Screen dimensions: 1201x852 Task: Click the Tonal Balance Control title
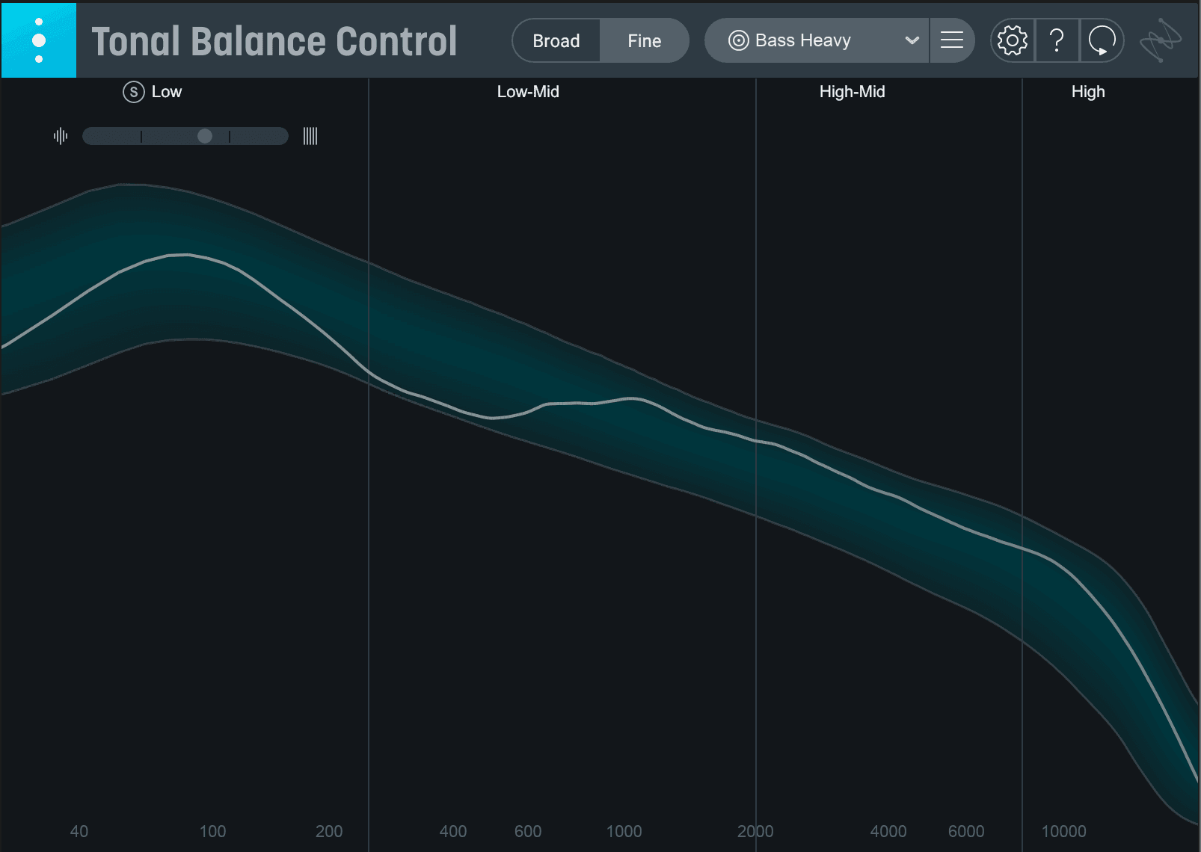[274, 41]
